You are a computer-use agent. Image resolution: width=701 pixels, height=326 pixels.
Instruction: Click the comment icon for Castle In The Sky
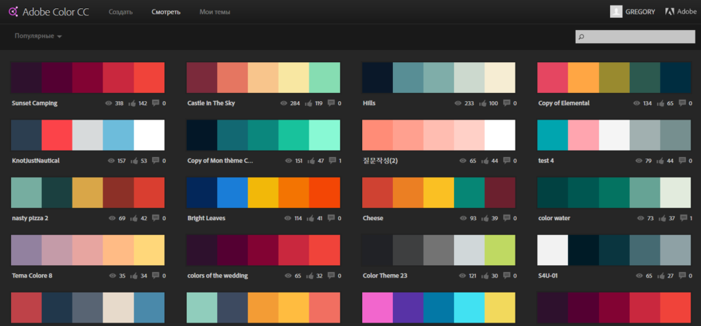tap(331, 103)
